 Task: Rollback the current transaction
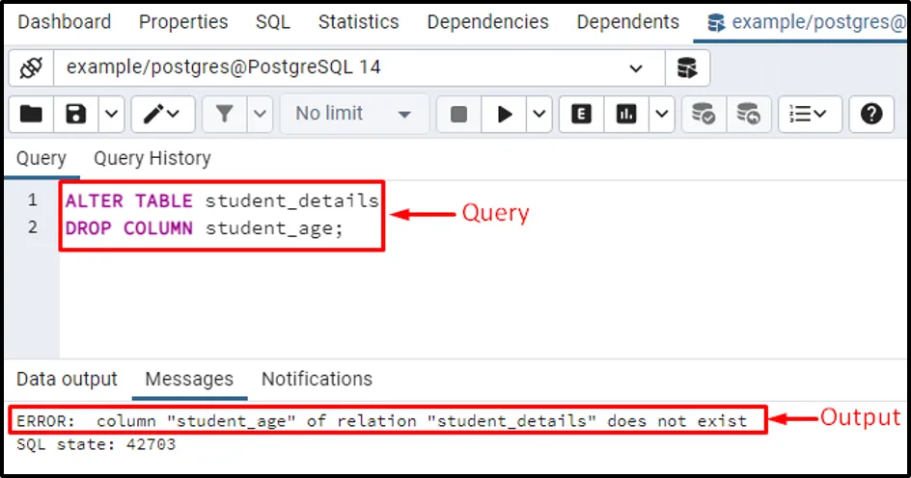pyautogui.click(x=748, y=114)
